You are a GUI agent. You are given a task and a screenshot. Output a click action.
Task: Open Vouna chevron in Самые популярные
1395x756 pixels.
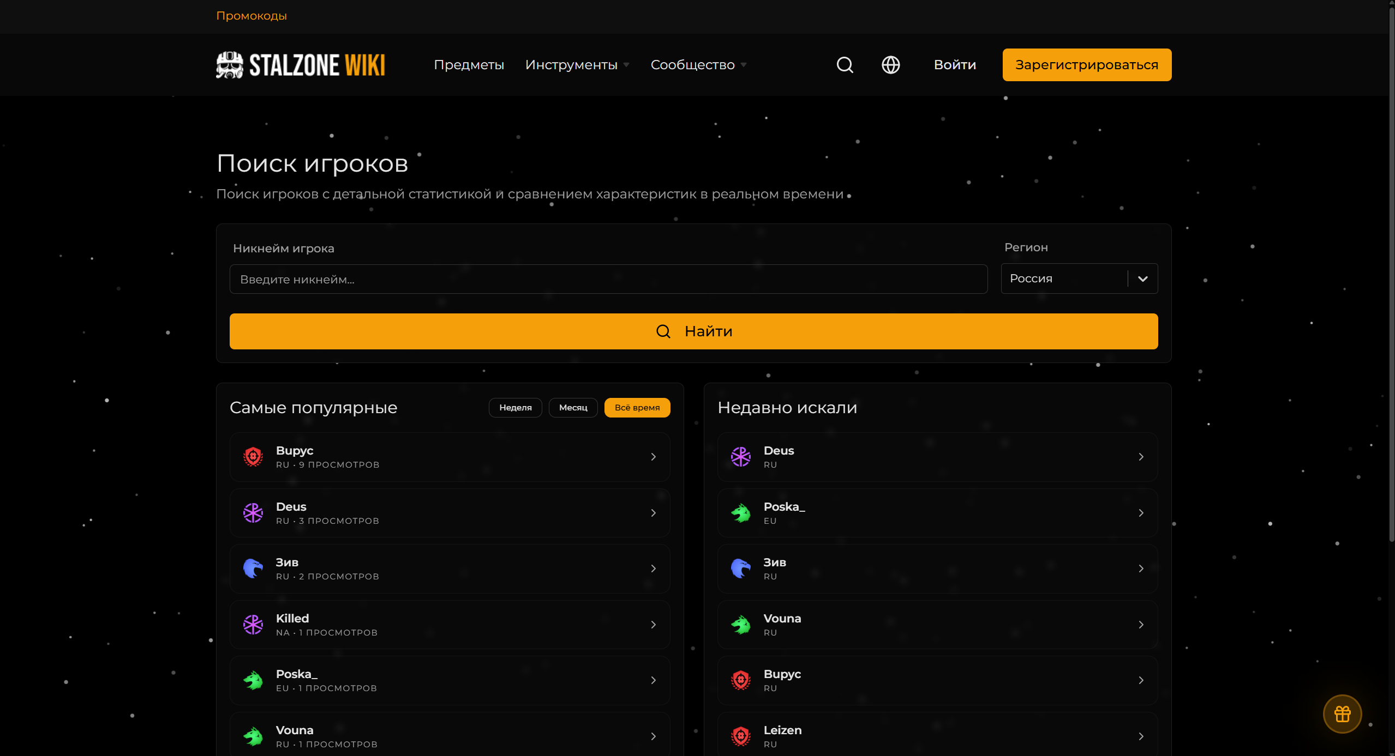(653, 736)
